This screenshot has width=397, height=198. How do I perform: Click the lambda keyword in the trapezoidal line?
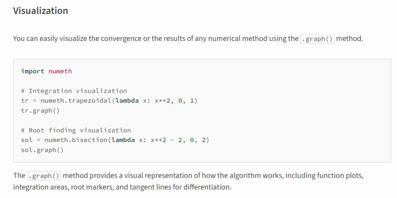click(x=127, y=101)
